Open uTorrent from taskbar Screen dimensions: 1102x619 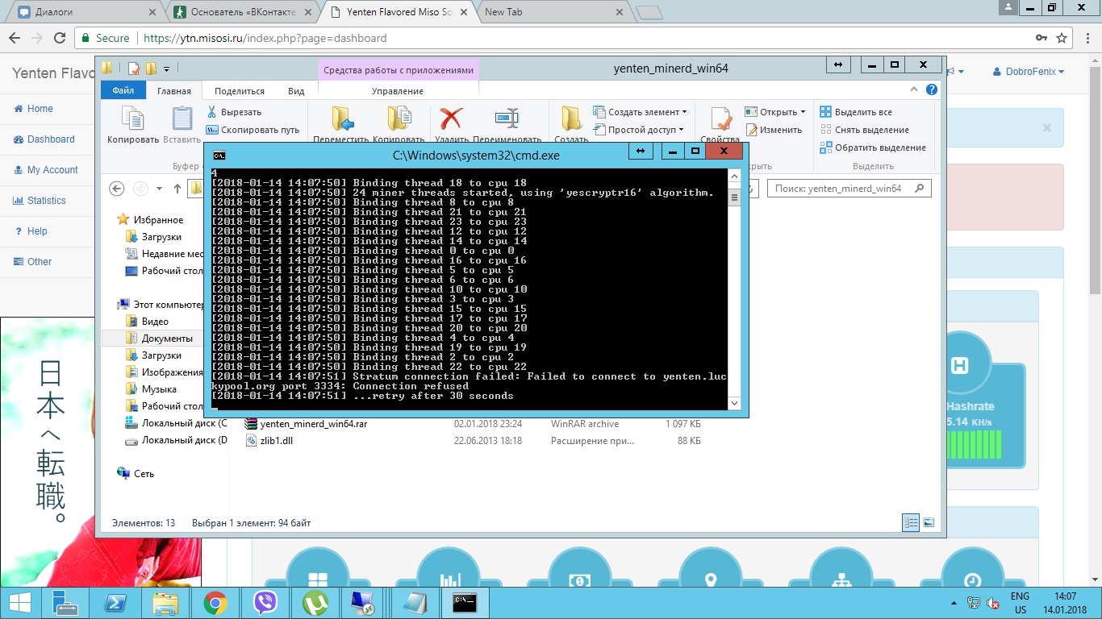coord(314,602)
